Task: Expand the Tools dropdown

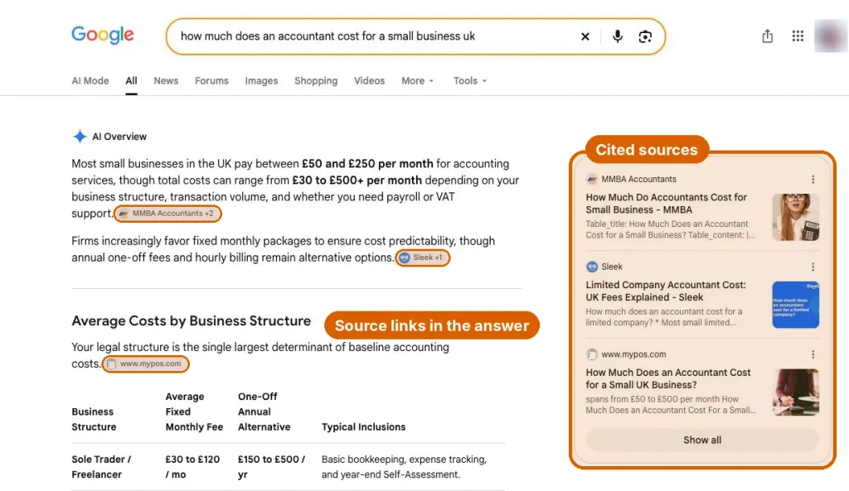Action: (470, 80)
